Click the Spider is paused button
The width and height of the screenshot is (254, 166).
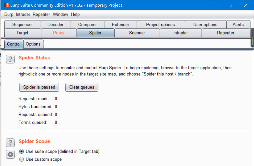(39, 87)
